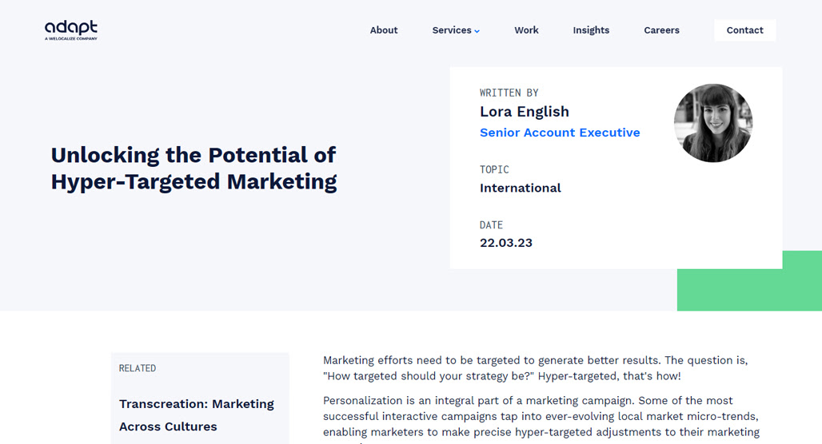Click the RELATED section label

pos(138,368)
